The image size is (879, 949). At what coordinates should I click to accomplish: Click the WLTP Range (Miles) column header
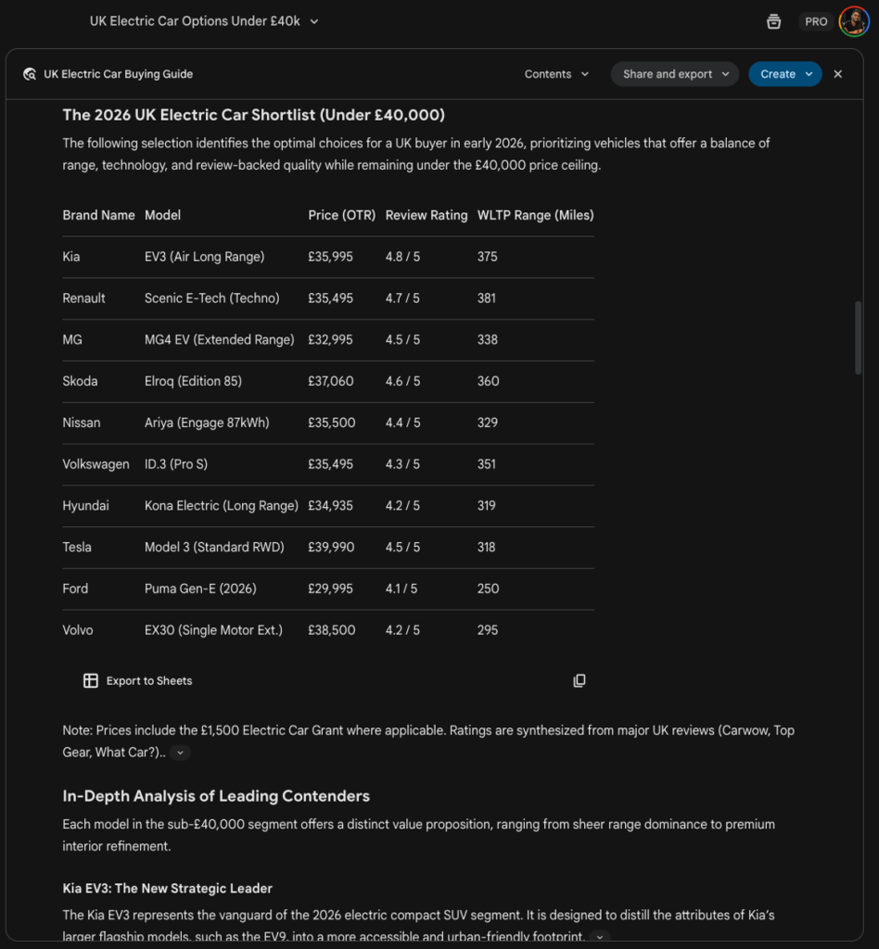[x=535, y=215]
